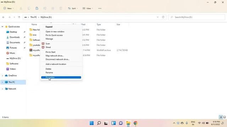
Task: Open the See more three-dots menu
Action: (100, 8)
